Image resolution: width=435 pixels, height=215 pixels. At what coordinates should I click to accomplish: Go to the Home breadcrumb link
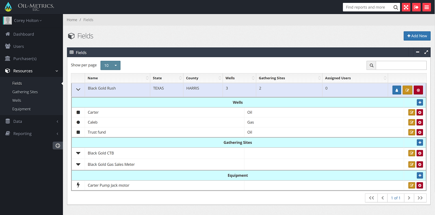pos(72,20)
